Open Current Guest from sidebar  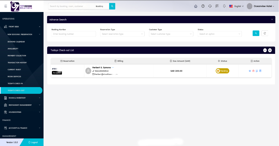tap(14, 70)
